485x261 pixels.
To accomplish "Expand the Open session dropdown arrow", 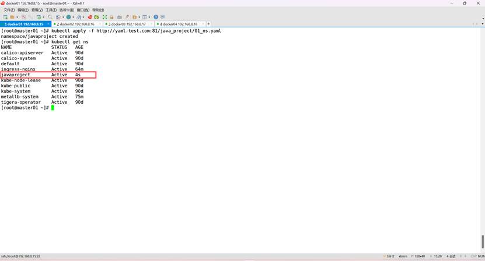I will click(x=18, y=17).
